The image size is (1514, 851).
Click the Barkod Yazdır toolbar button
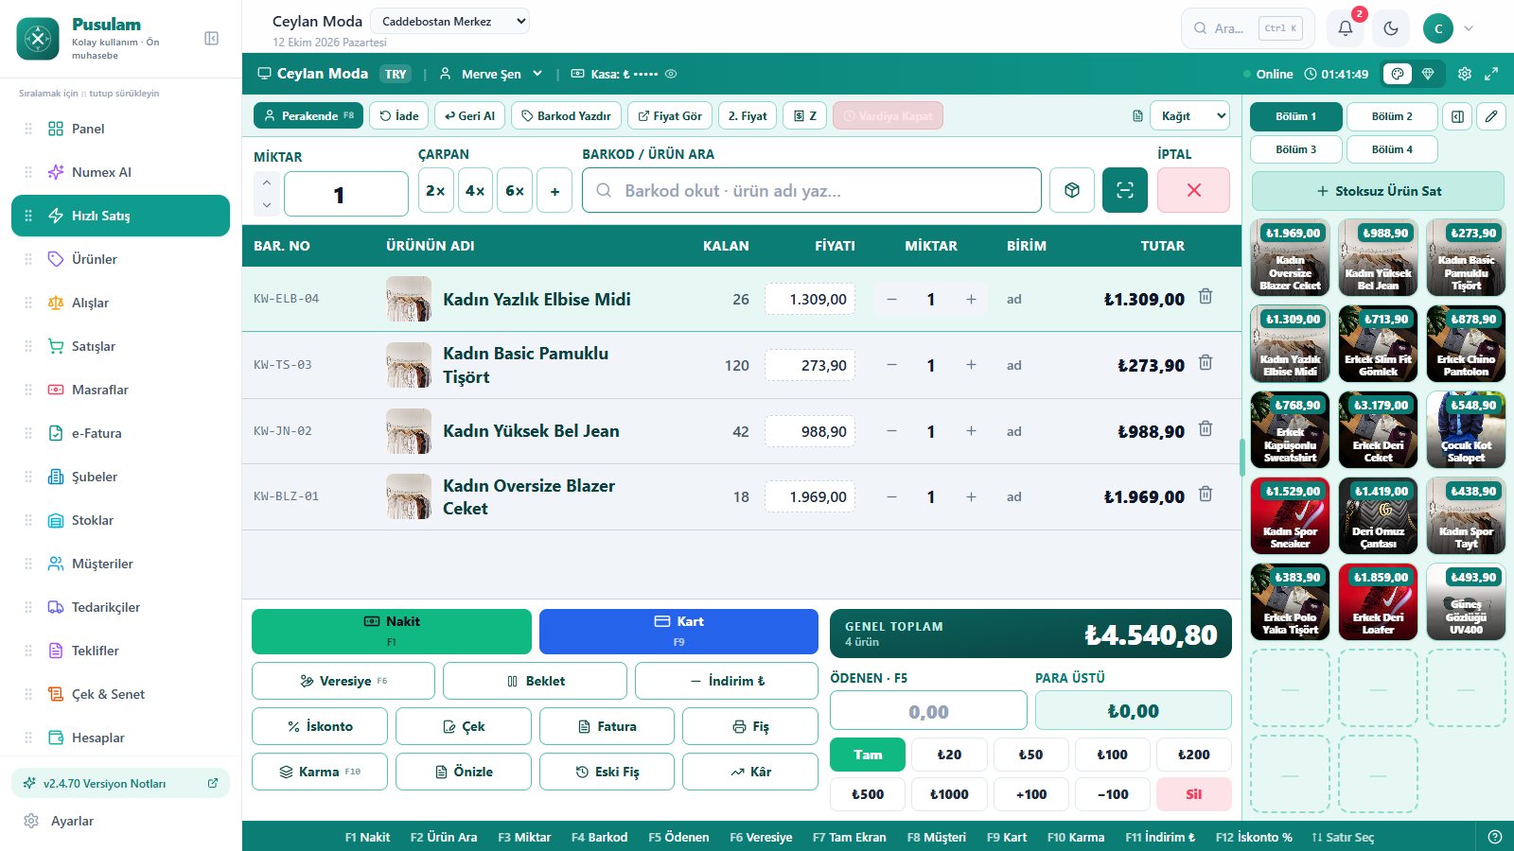click(x=566, y=115)
